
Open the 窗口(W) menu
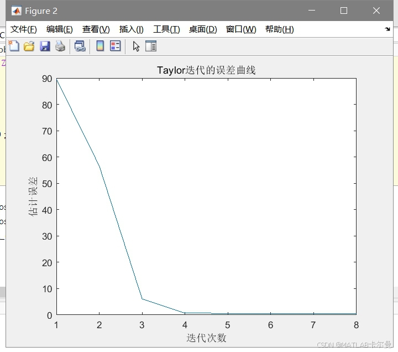pos(241,29)
